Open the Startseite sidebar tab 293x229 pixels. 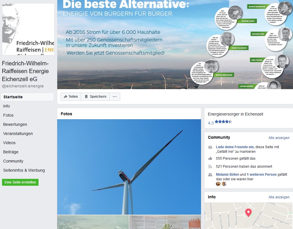coord(27,97)
